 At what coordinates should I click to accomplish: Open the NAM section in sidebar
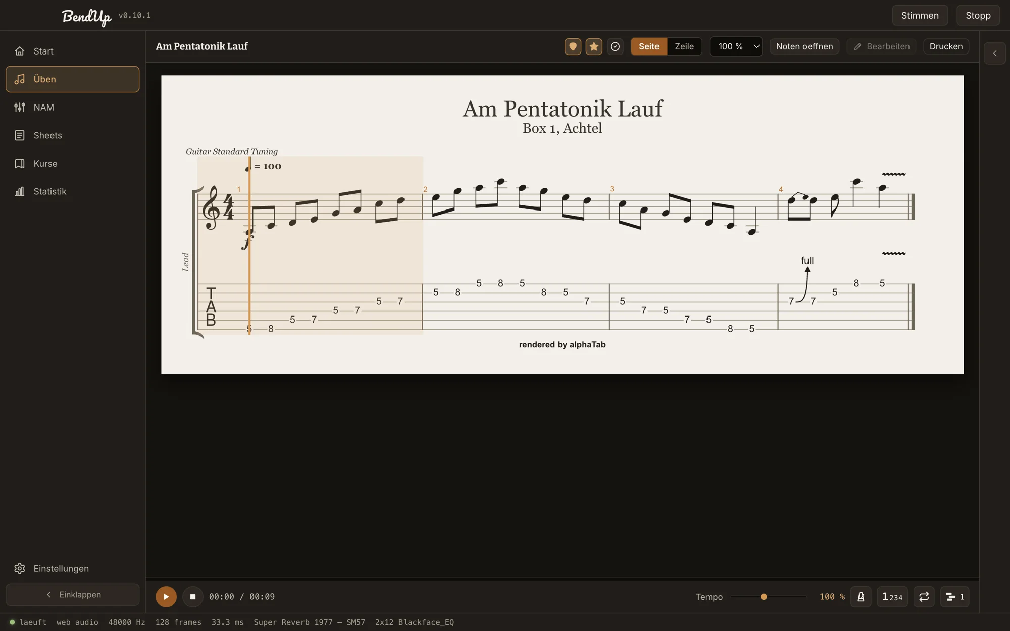pyautogui.click(x=73, y=107)
